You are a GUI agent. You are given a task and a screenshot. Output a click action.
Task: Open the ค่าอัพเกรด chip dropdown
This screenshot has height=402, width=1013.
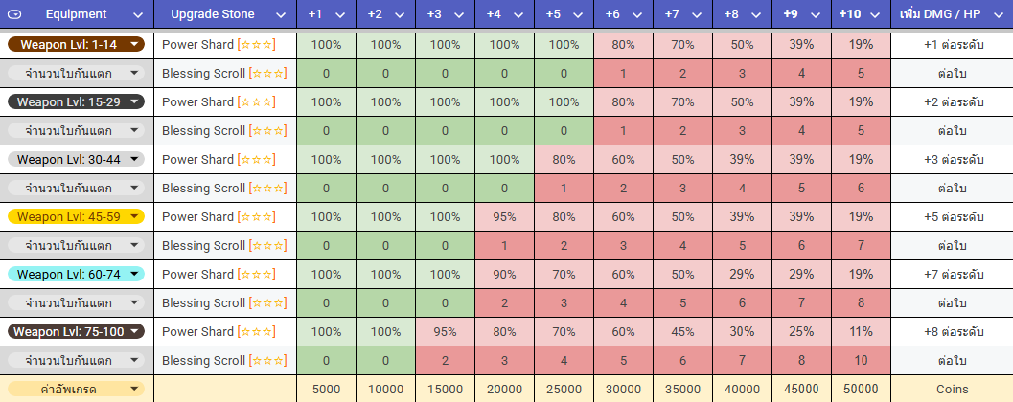(135, 390)
